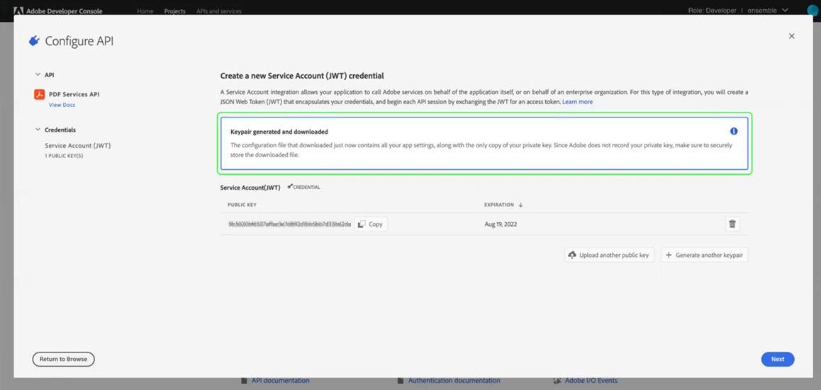821x390 pixels.
Task: Collapse the API section
Action: (38, 75)
